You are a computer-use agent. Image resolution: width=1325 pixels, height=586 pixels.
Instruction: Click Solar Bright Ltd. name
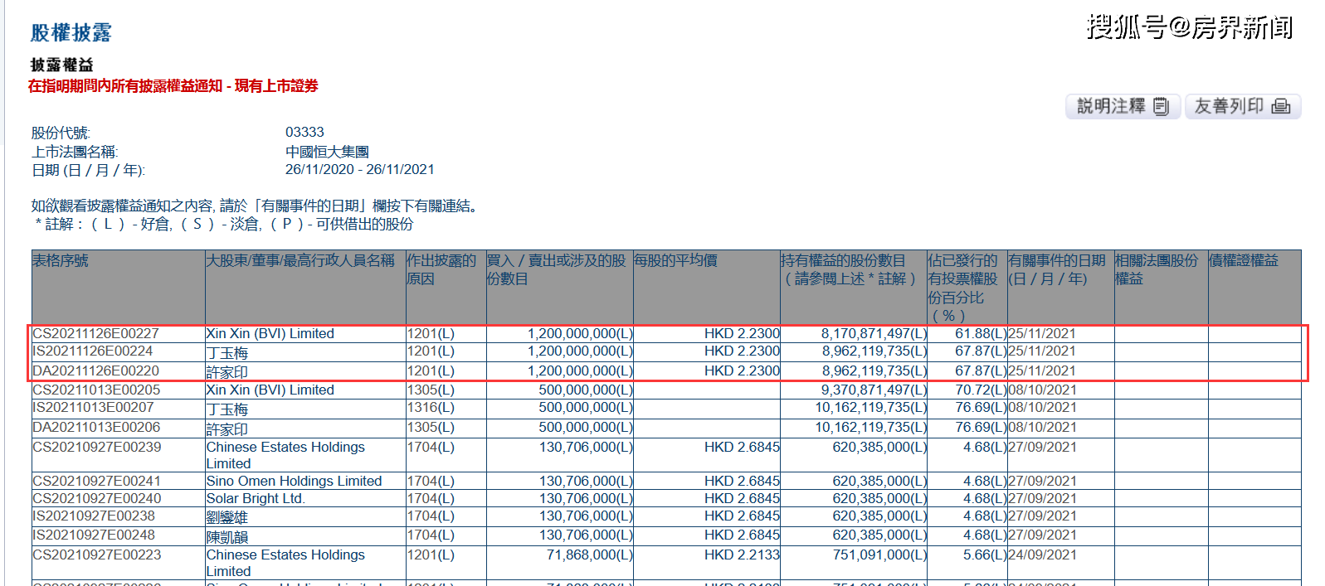[x=256, y=499]
